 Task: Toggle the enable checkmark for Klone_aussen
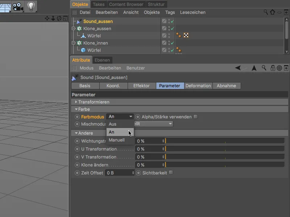point(173,29)
